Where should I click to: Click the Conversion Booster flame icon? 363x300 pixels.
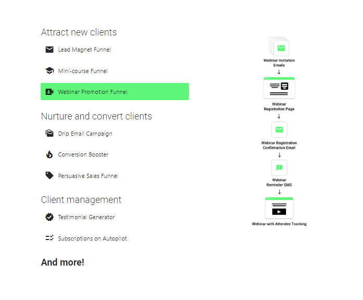pyautogui.click(x=49, y=154)
